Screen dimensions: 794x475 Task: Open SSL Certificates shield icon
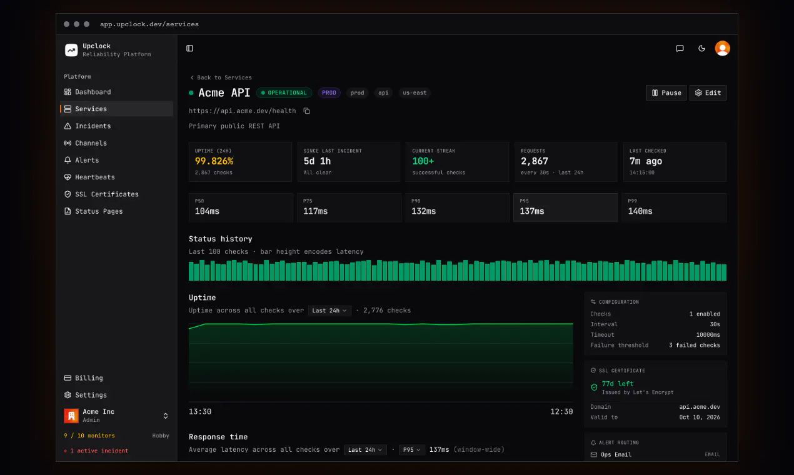click(68, 194)
